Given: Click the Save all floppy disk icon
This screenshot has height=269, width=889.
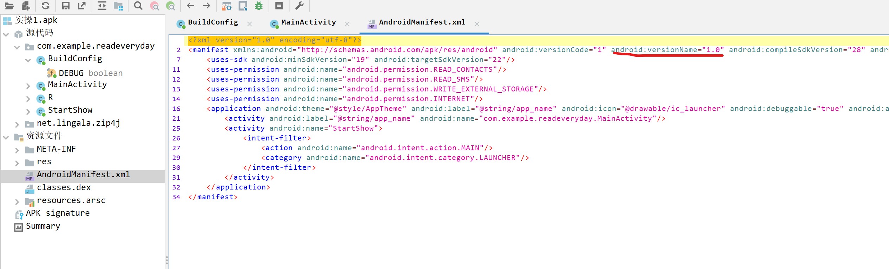Looking at the screenshot, I should pyautogui.click(x=65, y=6).
